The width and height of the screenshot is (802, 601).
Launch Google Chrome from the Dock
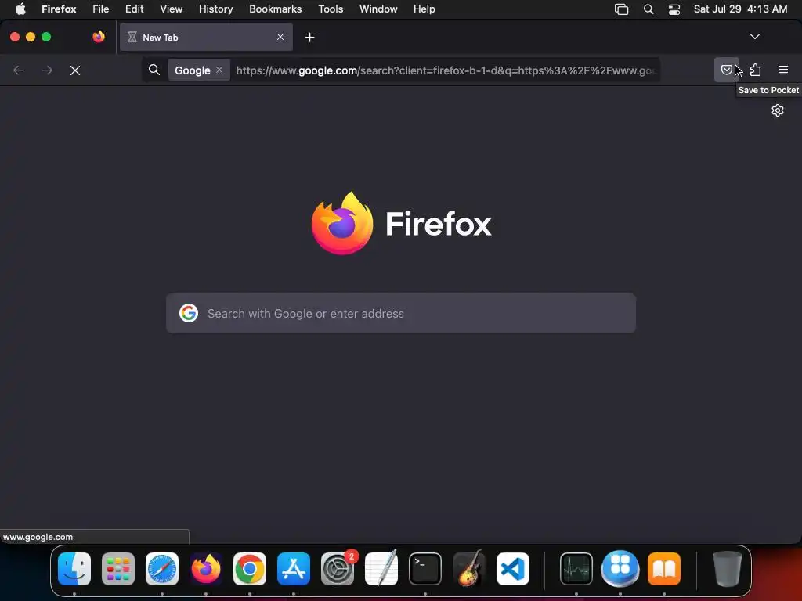(250, 569)
